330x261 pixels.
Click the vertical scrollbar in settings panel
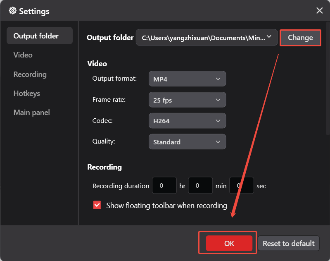pyautogui.click(x=328, y=83)
